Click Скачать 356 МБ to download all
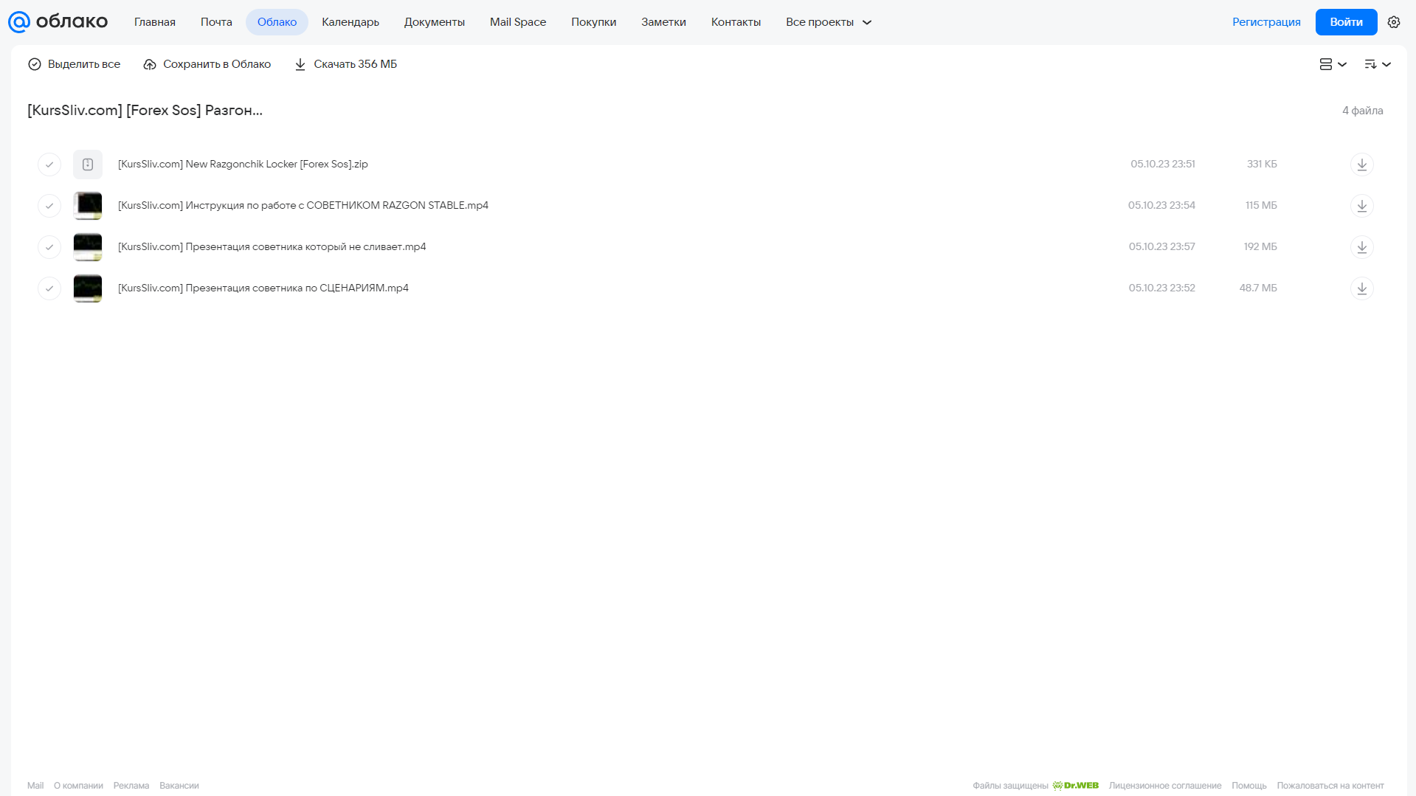 coord(345,64)
